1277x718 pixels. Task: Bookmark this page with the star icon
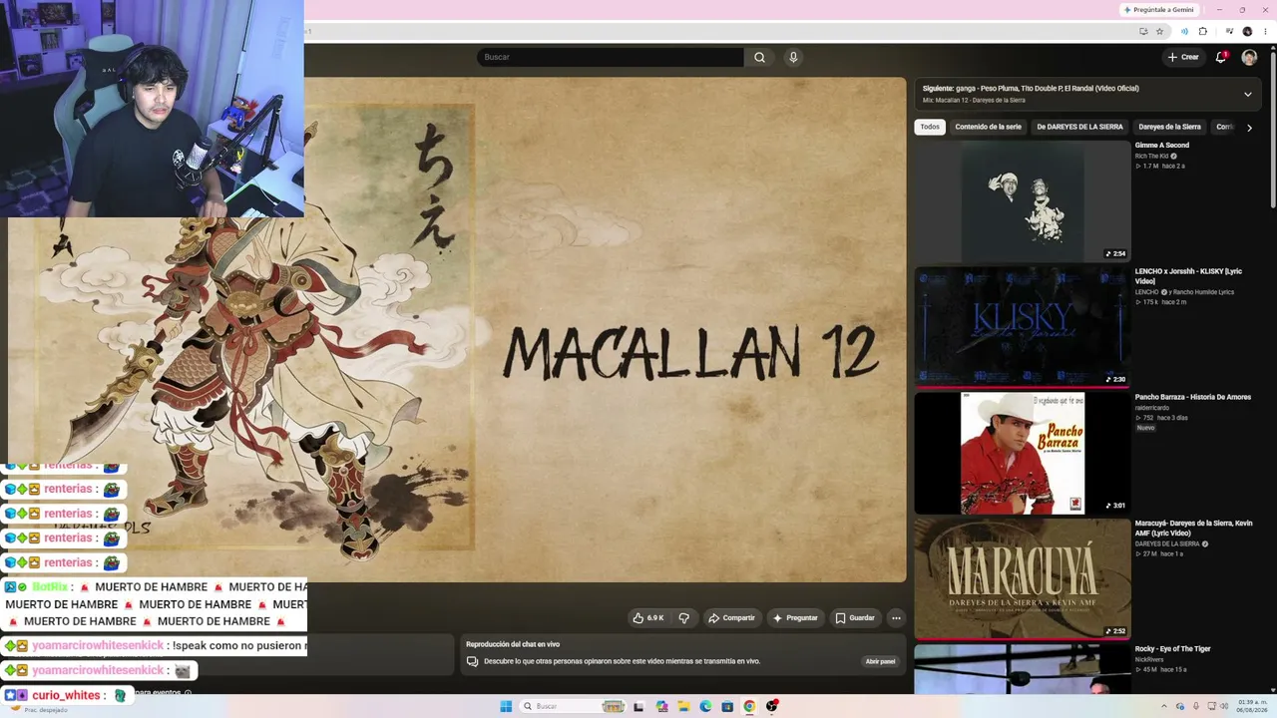1159,31
